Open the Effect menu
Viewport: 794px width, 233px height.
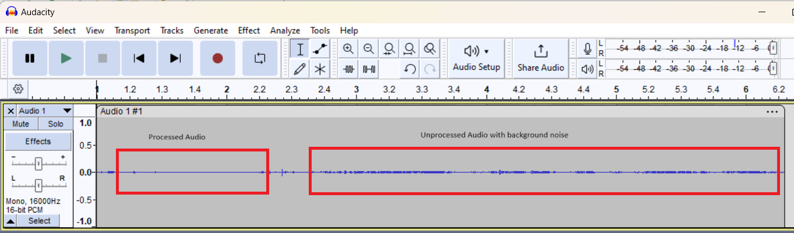(x=249, y=30)
